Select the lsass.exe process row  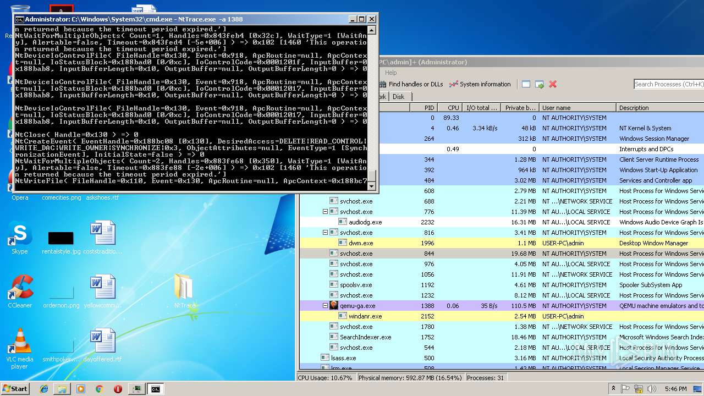click(x=502, y=358)
